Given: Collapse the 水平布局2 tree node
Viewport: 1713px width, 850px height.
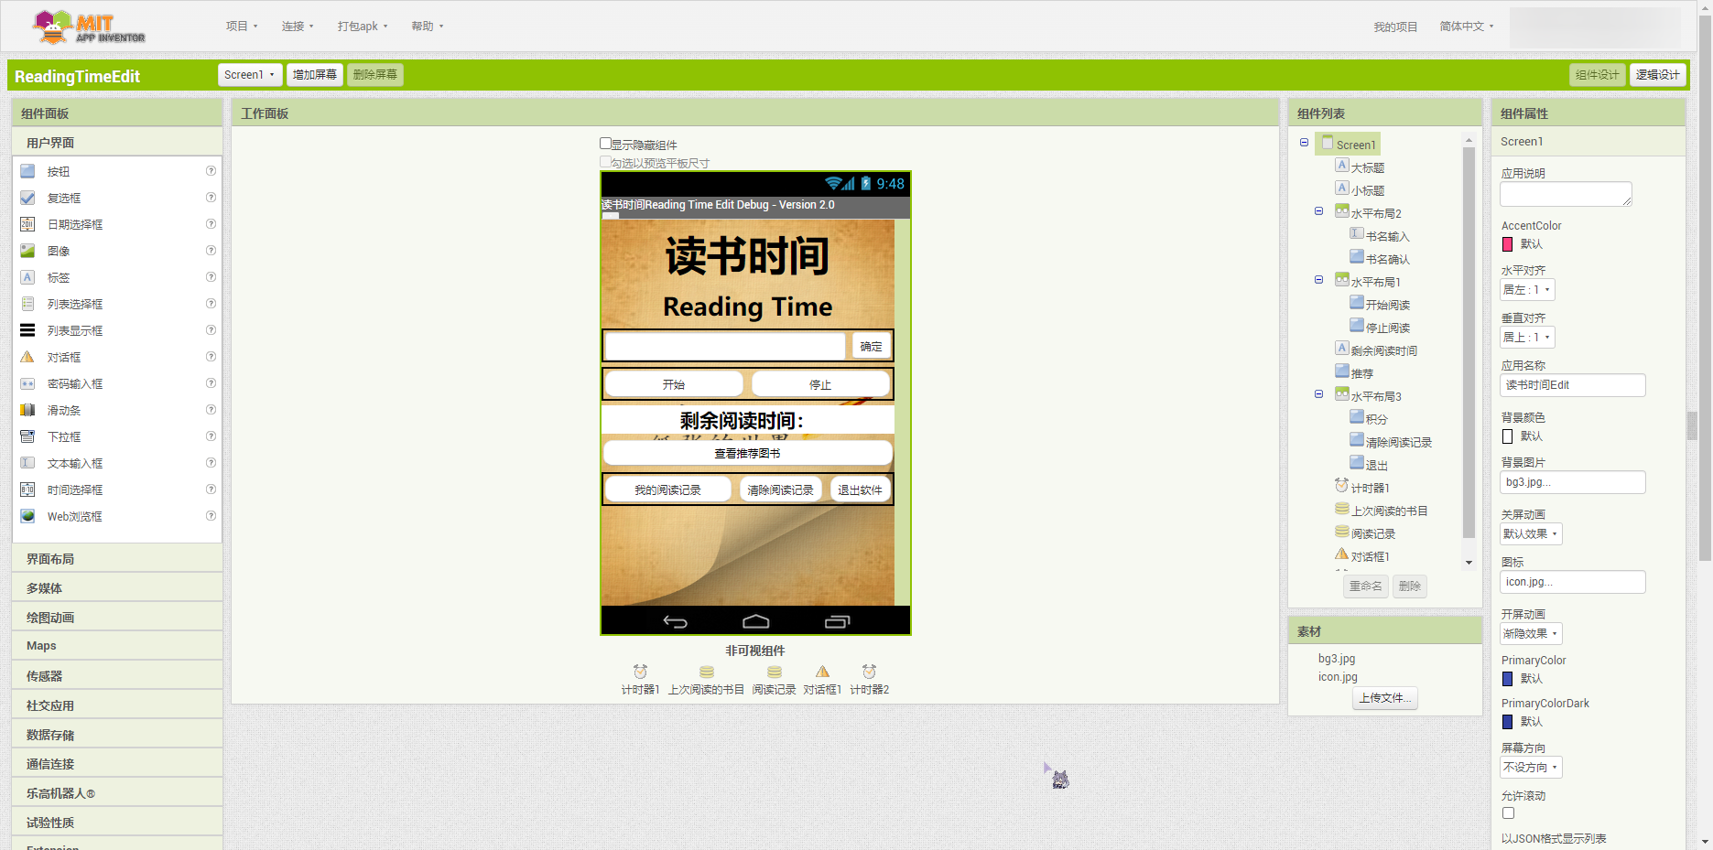Looking at the screenshot, I should pyautogui.click(x=1318, y=211).
